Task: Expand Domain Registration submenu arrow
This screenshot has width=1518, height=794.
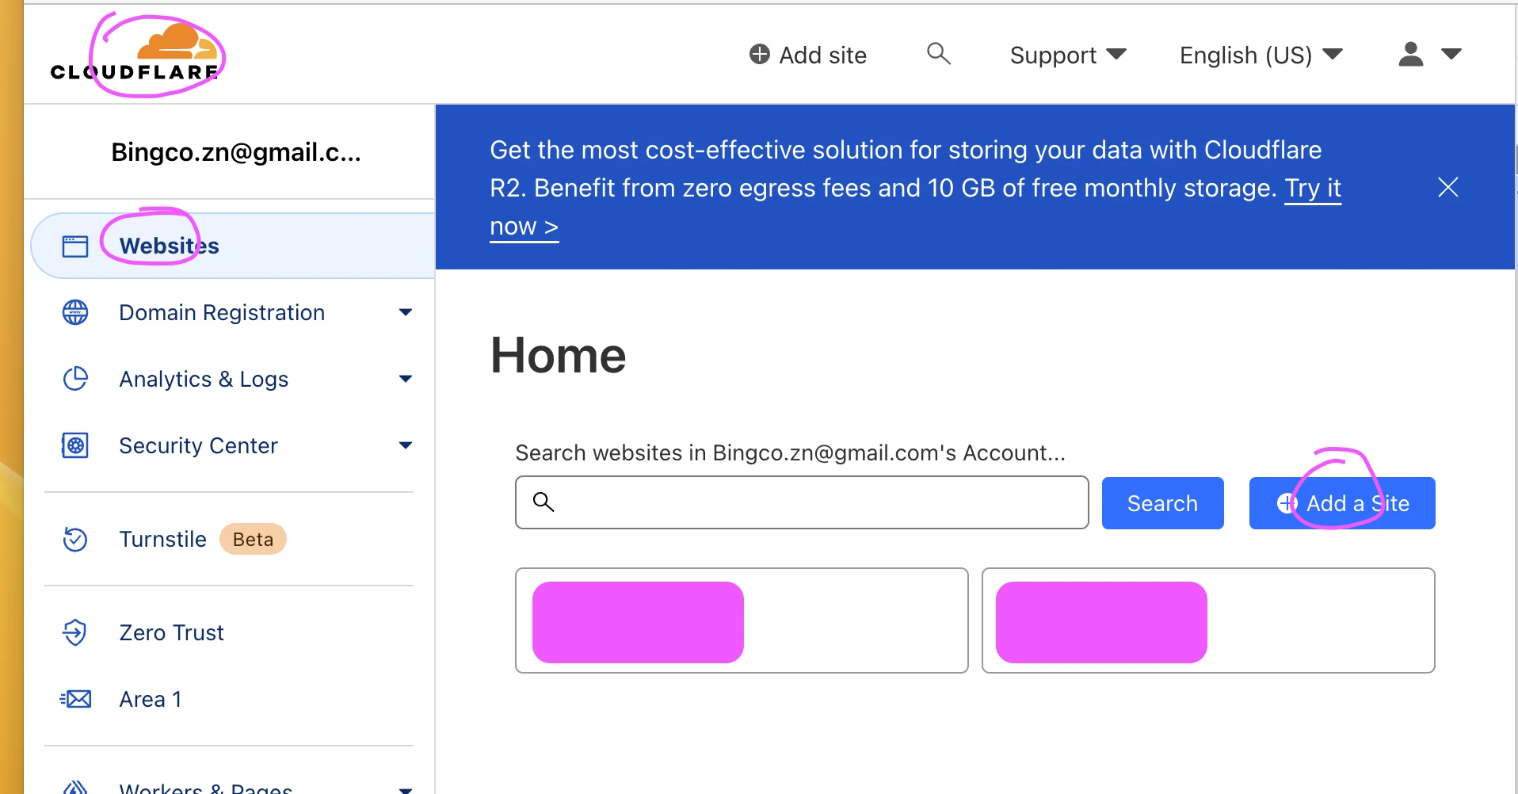Action: coord(406,312)
